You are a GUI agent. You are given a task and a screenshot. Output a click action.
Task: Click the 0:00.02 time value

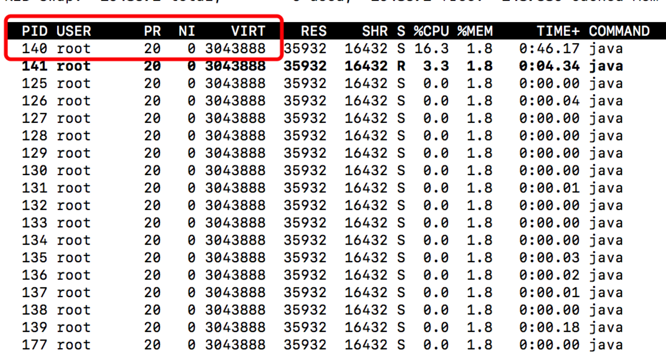[549, 275]
